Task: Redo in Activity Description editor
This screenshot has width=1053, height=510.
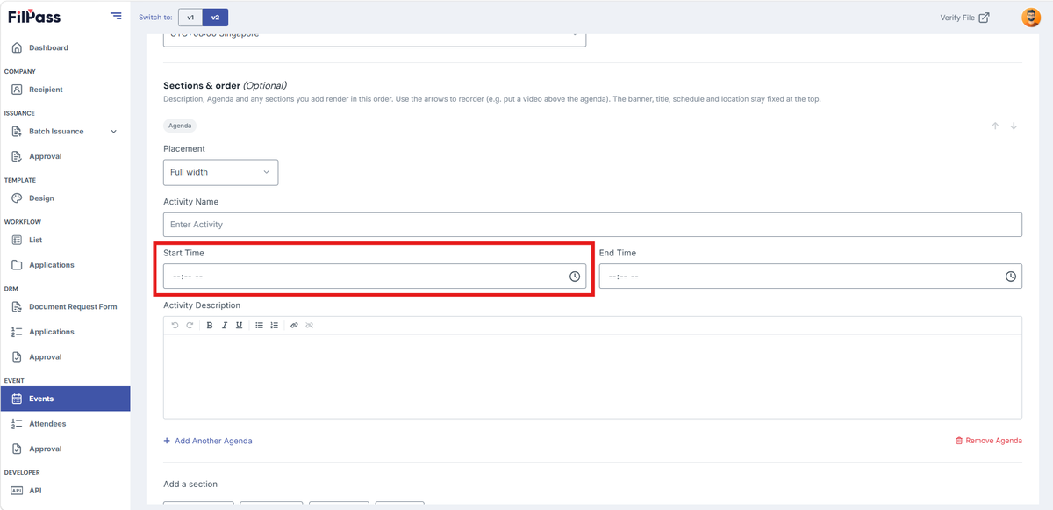Action: click(x=189, y=325)
